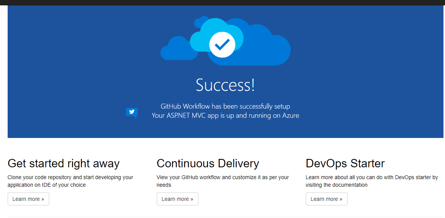Select the Get started right away heading
The width and height of the screenshot is (445, 218).
coord(63,163)
